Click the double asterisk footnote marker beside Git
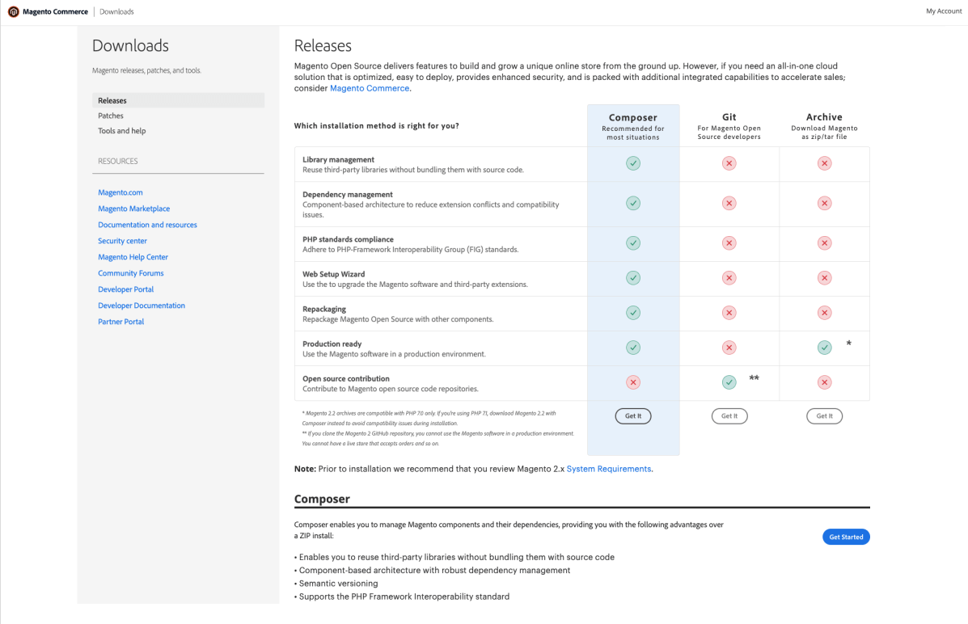The height and width of the screenshot is (624, 968). 754,377
